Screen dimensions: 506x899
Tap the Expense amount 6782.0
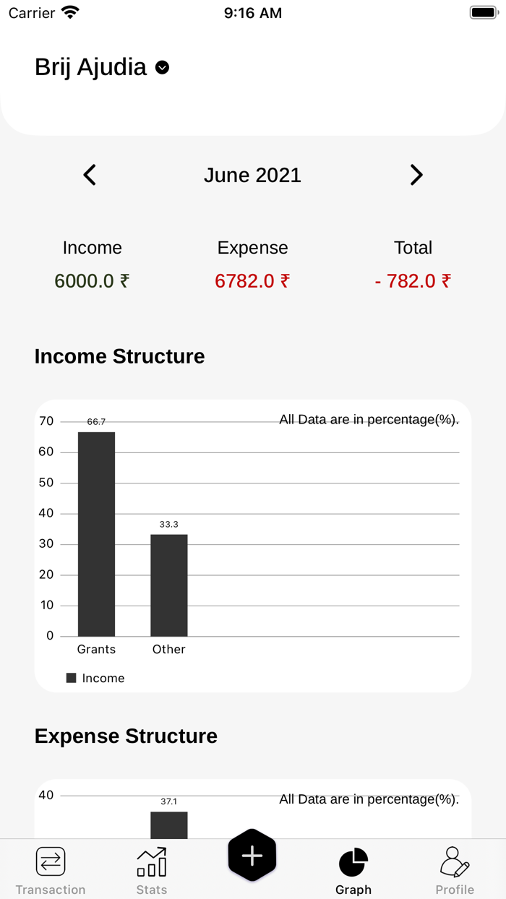pos(252,280)
